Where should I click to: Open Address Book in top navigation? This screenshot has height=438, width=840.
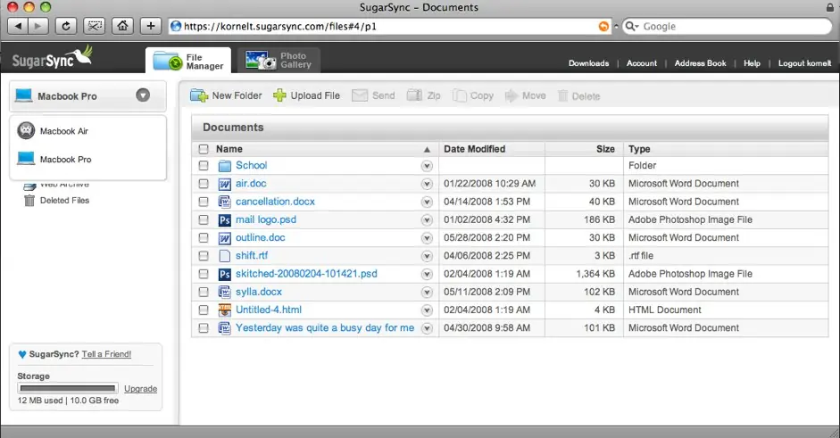[x=700, y=63]
